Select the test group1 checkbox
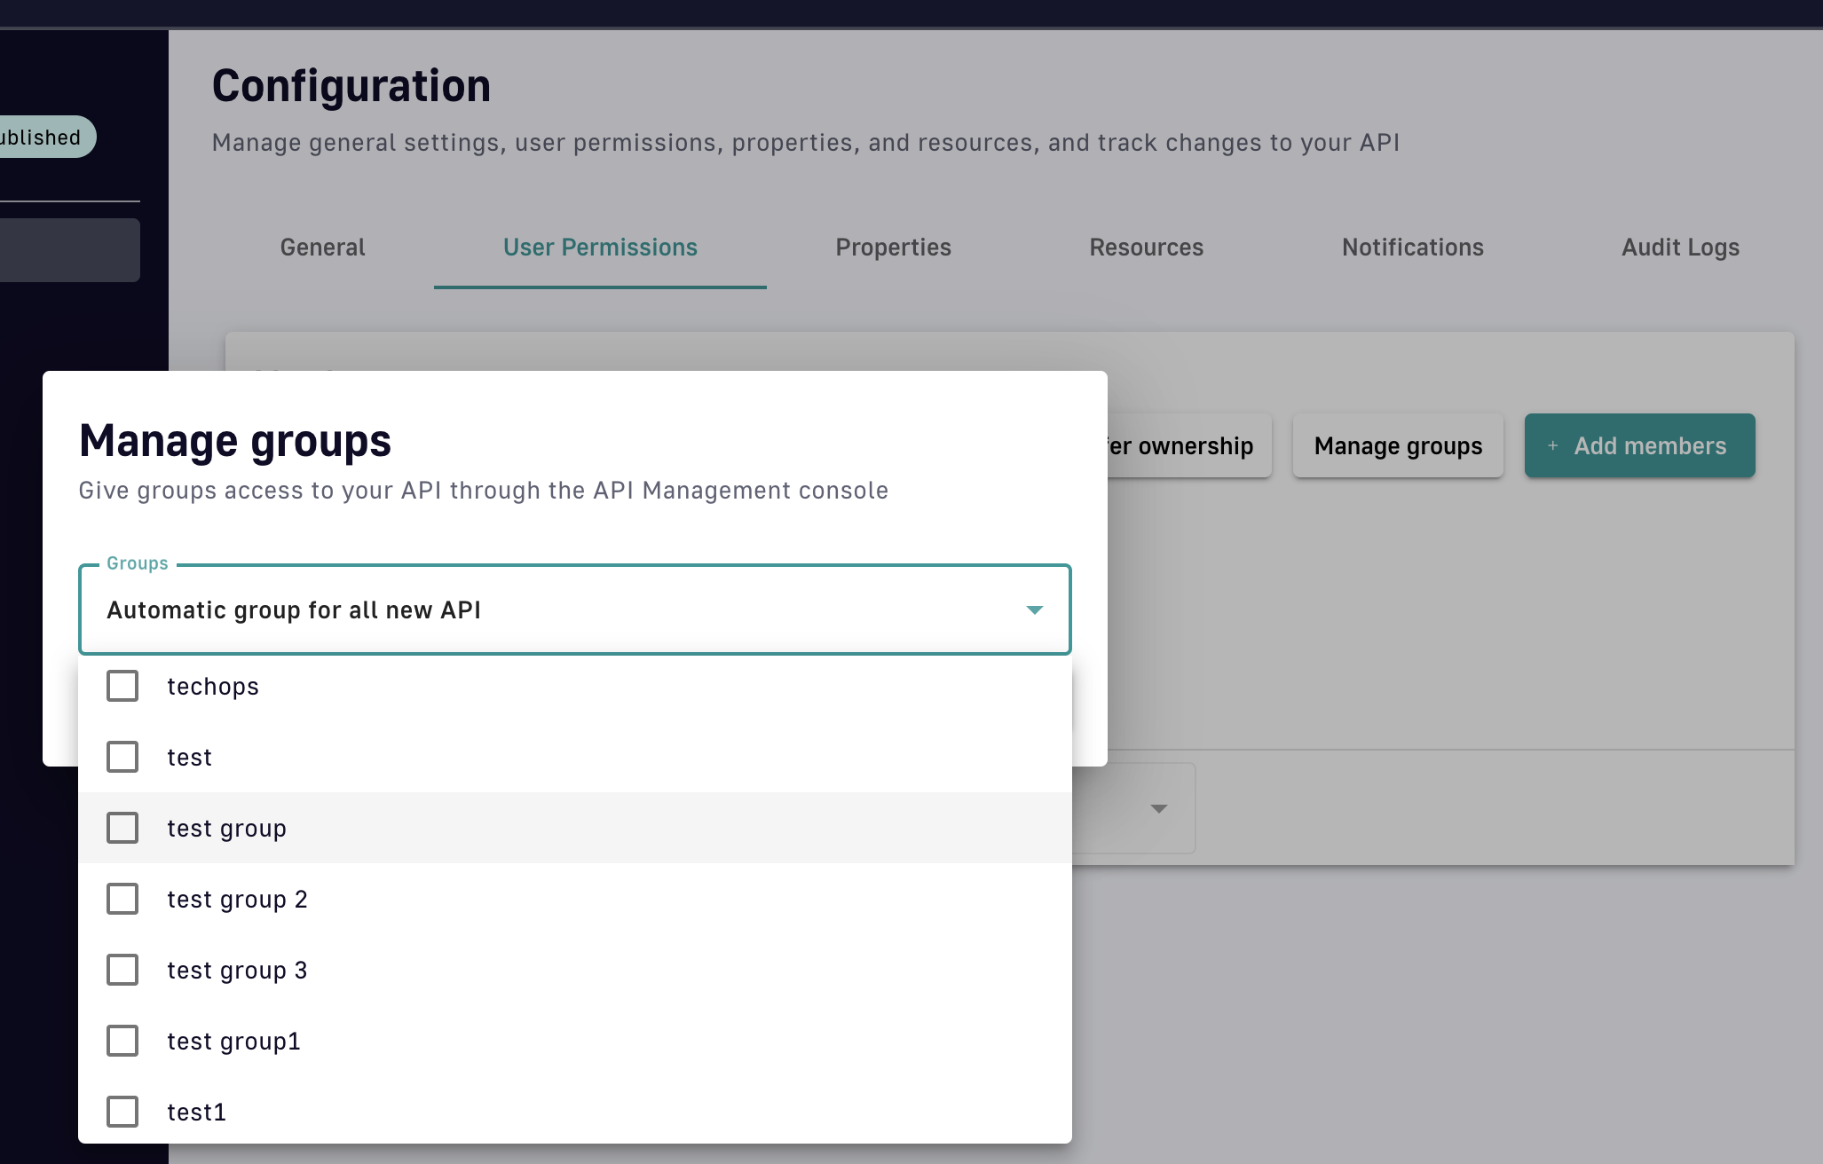The height and width of the screenshot is (1164, 1823). (122, 1041)
